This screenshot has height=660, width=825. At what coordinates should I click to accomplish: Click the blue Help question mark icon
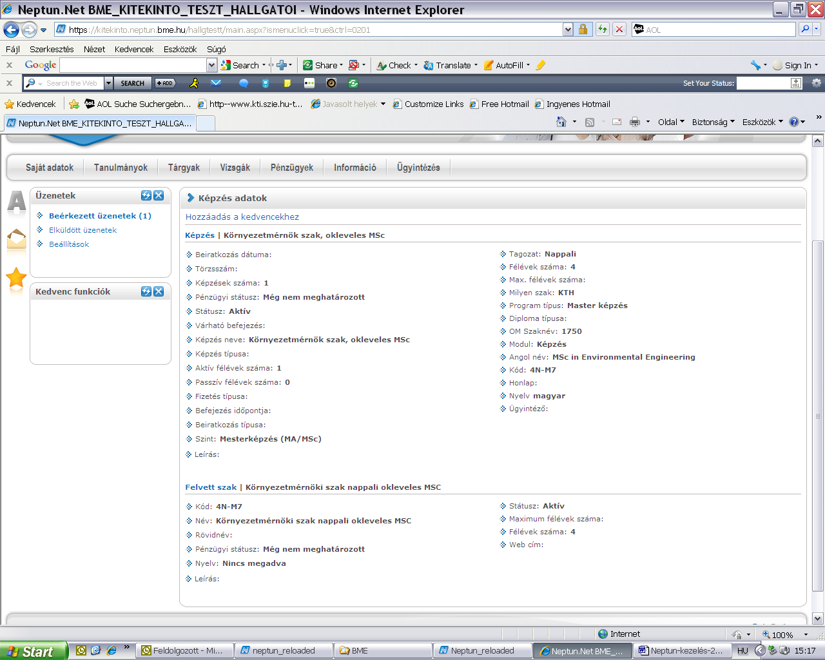tap(794, 122)
